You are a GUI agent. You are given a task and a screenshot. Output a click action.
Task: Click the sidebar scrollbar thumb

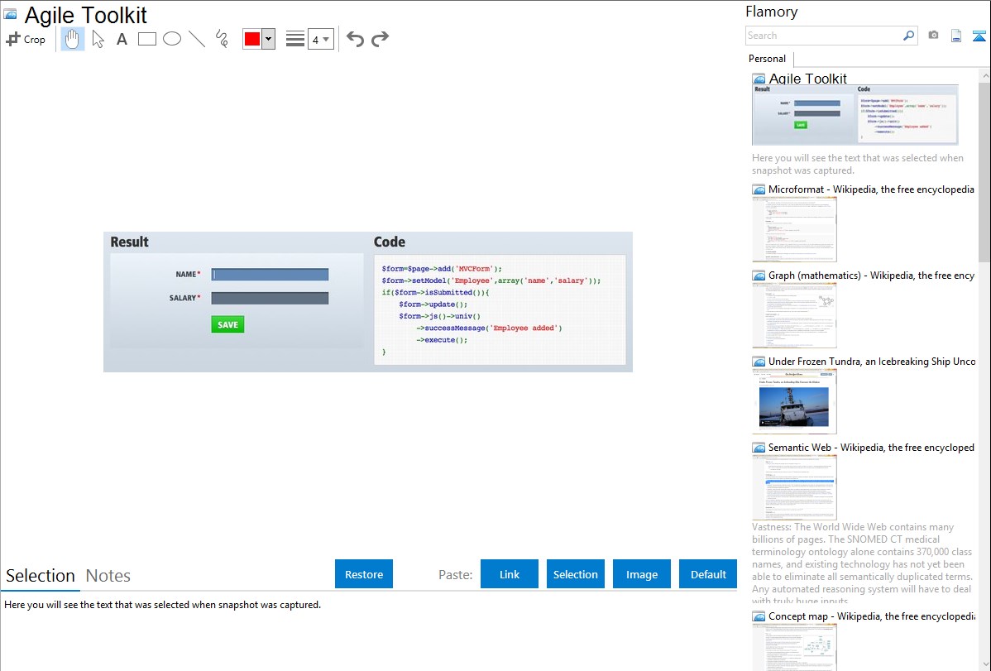pyautogui.click(x=984, y=171)
